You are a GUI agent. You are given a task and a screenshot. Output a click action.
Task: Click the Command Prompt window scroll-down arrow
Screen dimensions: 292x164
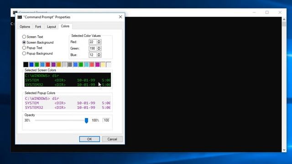(284, 150)
